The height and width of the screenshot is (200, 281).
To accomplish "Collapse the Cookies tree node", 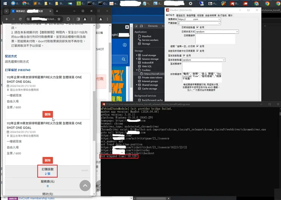I will point(137,70).
